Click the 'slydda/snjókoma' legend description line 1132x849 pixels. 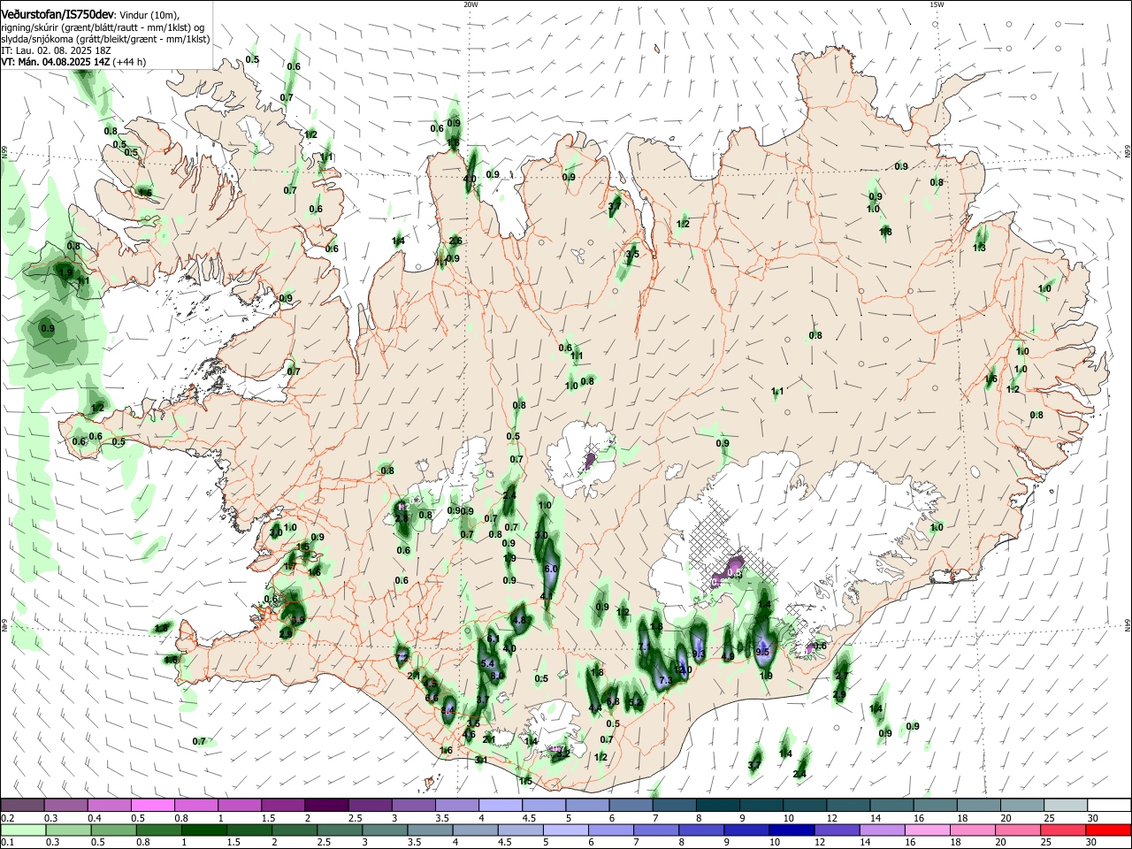click(x=105, y=39)
